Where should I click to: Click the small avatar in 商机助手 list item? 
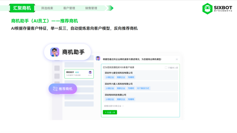tap(90, 72)
